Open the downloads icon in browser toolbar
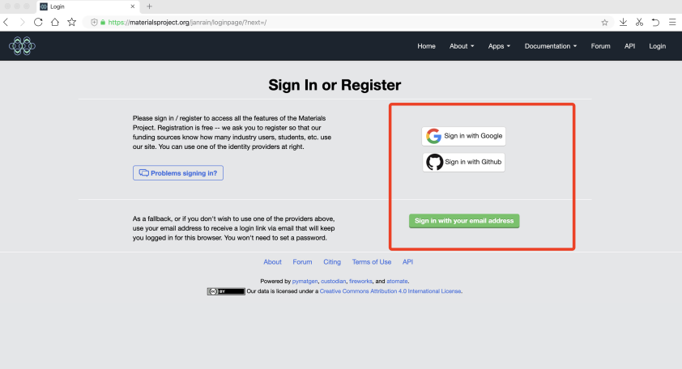The width and height of the screenshot is (682, 369). click(x=623, y=22)
